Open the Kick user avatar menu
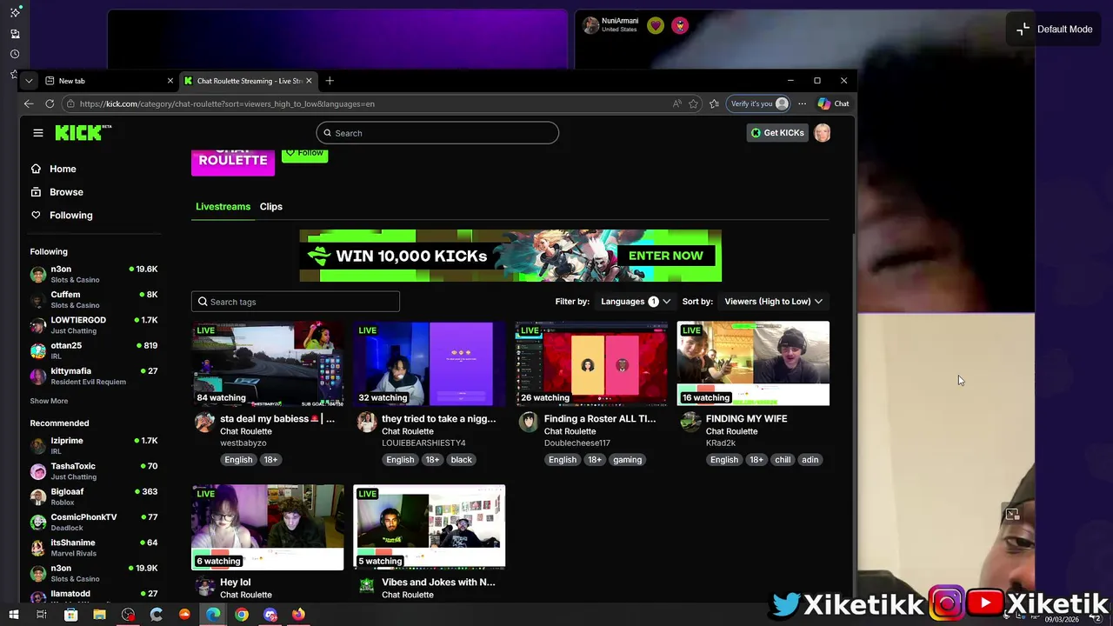Image resolution: width=1113 pixels, height=626 pixels. click(823, 133)
